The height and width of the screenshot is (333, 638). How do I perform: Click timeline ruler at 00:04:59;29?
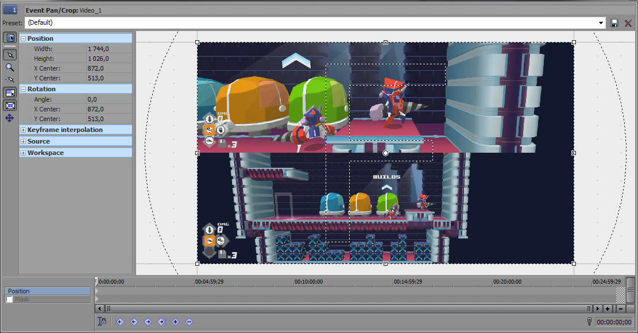[x=209, y=281]
